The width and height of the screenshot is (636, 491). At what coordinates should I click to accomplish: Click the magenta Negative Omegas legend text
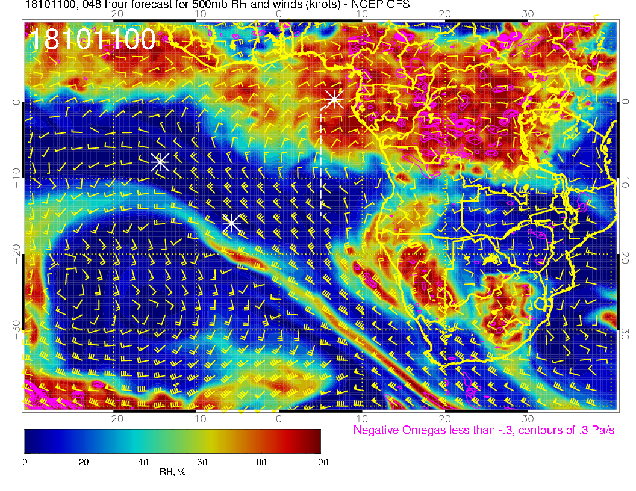[483, 430]
